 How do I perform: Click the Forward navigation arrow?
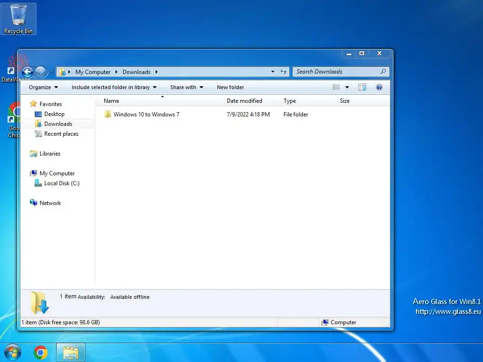click(40, 72)
